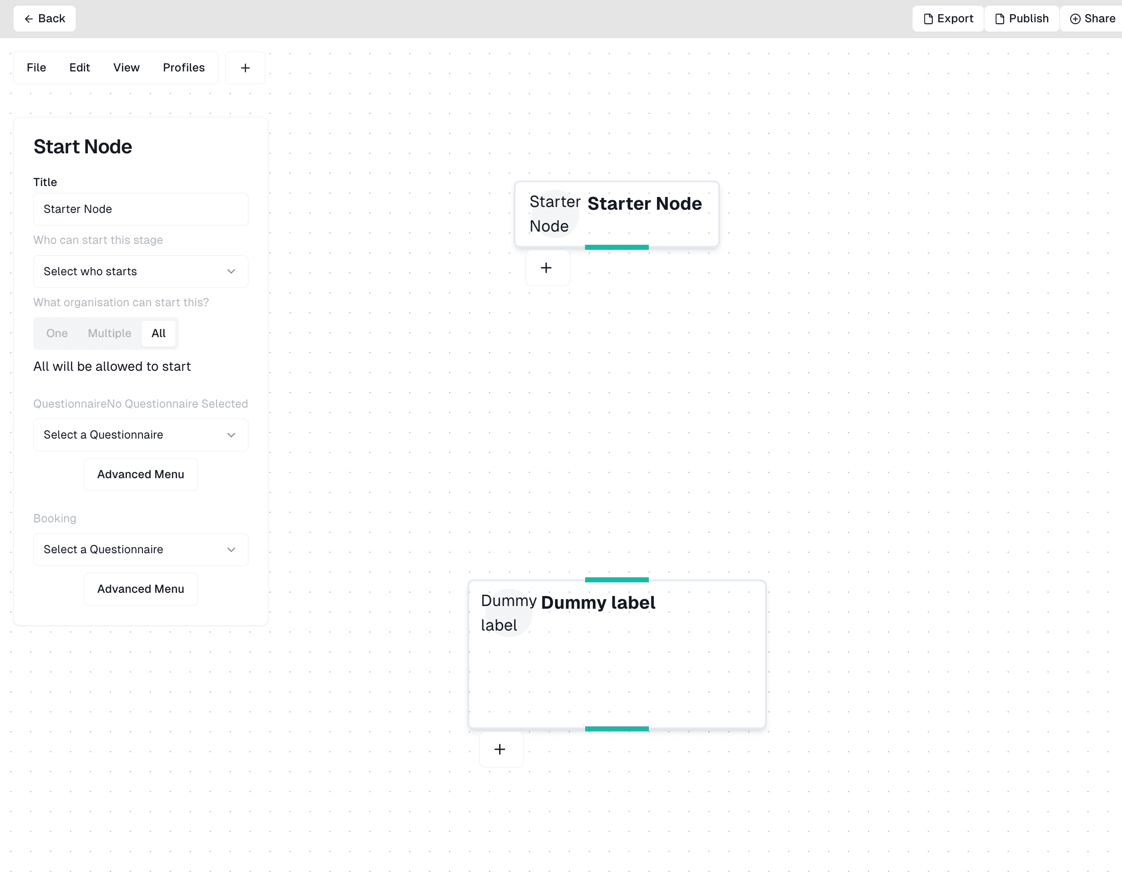Open the File menu
The height and width of the screenshot is (879, 1122).
point(35,67)
